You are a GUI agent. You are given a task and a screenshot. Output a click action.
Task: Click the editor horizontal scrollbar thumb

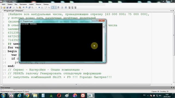coord(77,85)
